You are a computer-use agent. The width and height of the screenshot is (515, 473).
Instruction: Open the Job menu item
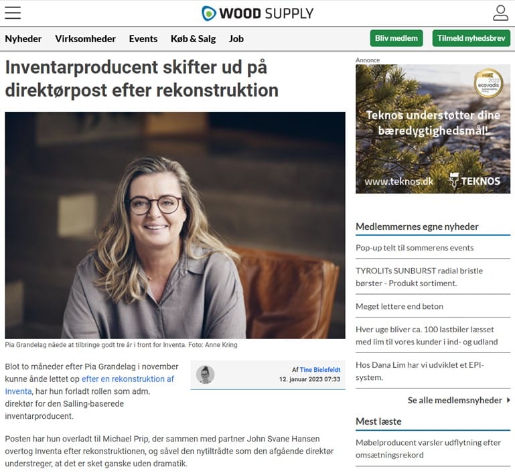236,39
